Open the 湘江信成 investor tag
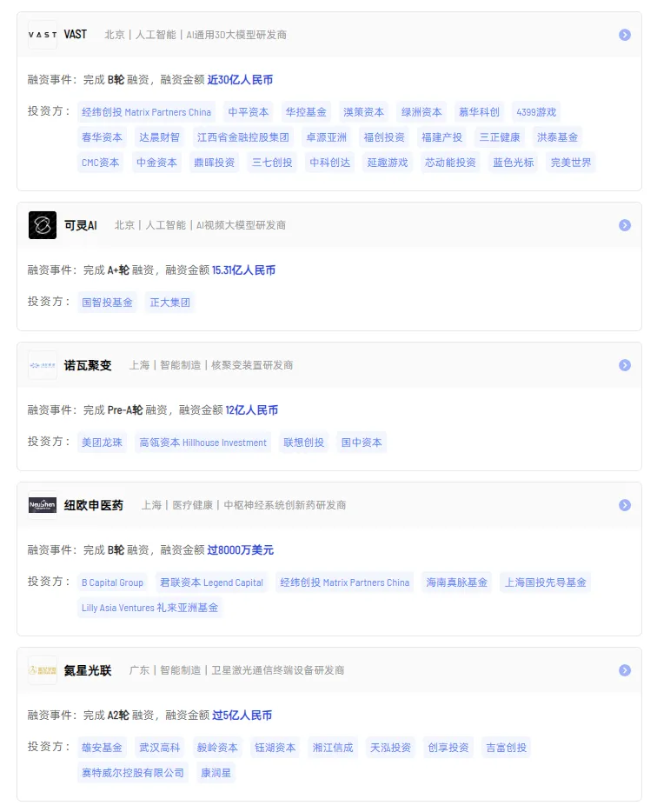This screenshot has height=812, width=657. coord(332,748)
